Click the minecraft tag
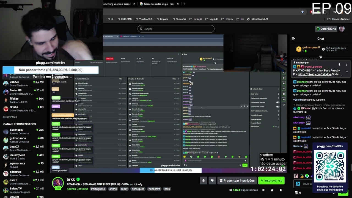This screenshot has width=352, height=198. coord(154,189)
